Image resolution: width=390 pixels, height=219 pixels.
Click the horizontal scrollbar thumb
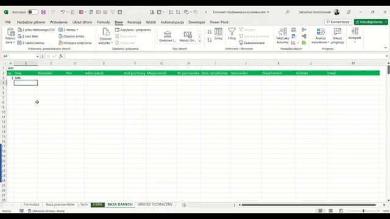[x=308, y=205]
